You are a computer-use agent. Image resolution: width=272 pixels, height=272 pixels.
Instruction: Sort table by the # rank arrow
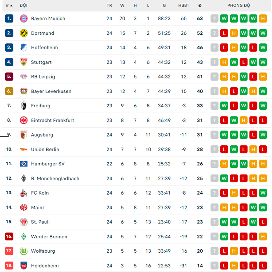11,6
